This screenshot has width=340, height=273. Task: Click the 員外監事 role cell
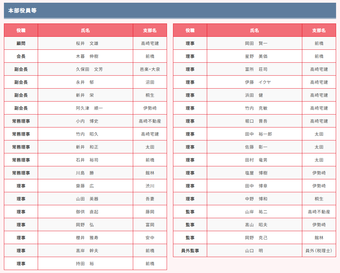tap(190, 250)
